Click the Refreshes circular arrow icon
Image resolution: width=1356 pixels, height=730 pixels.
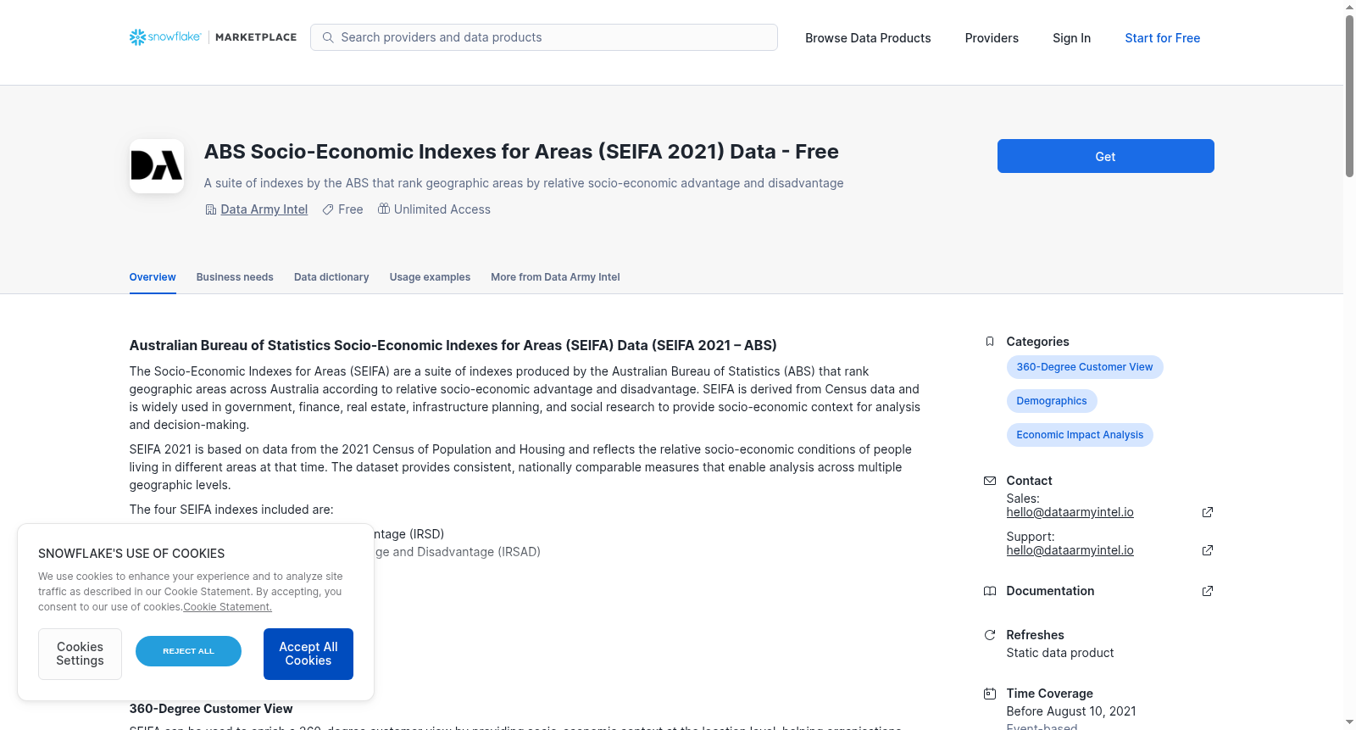989,635
